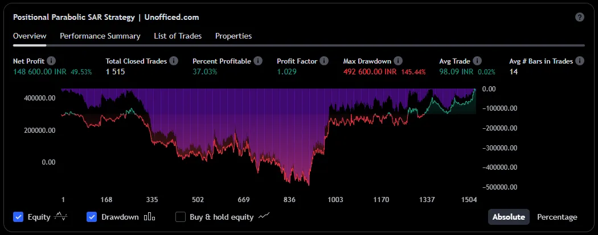
Task: Click the Profit Factor info icon
Action: coord(323,61)
